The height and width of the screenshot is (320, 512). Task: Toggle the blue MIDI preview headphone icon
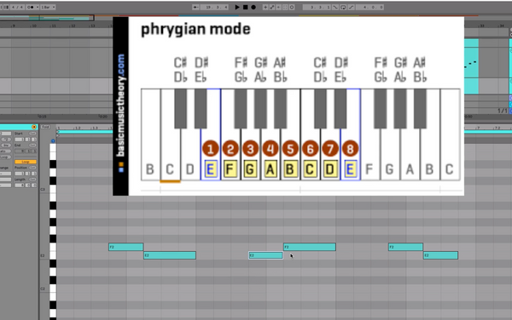click(53, 141)
